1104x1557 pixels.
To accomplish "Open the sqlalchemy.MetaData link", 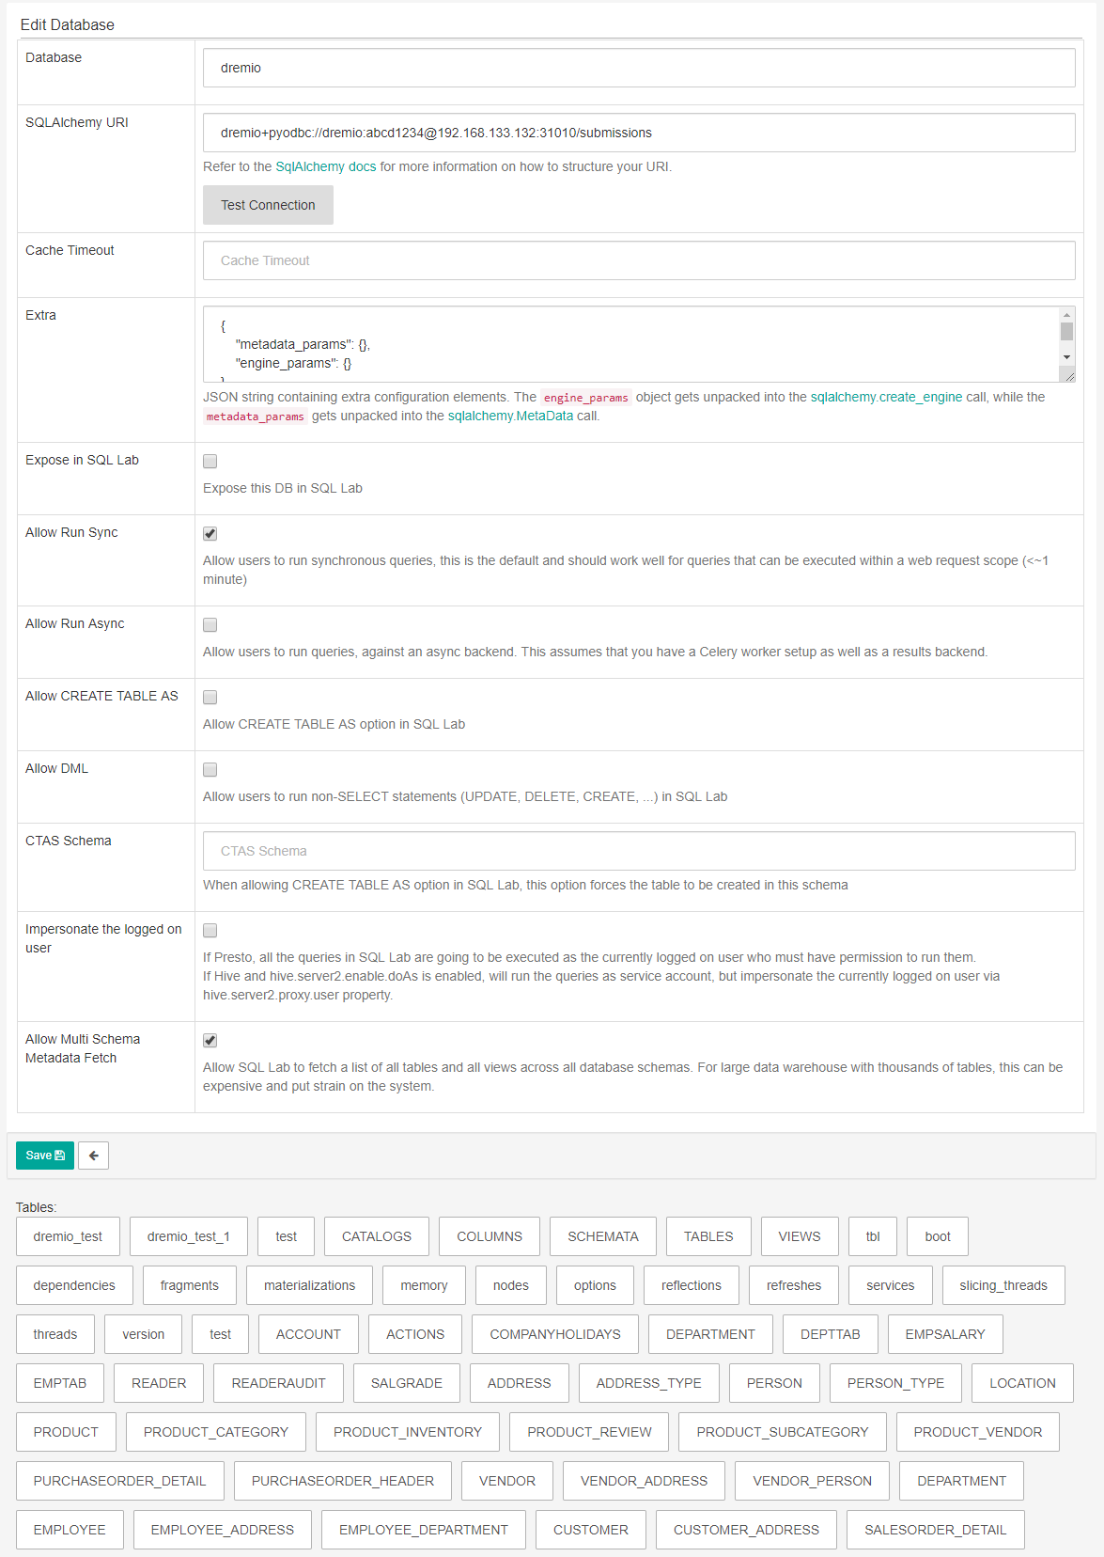I will pos(510,416).
